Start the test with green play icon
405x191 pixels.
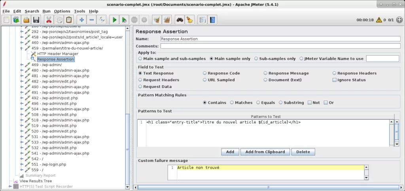(114, 20)
